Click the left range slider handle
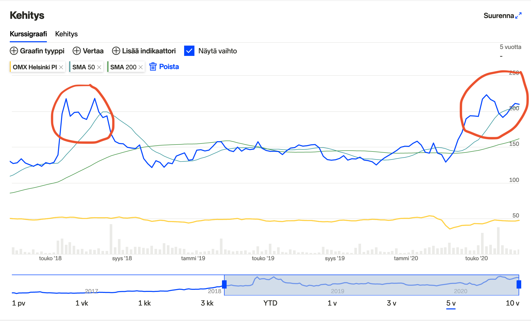Screen dimensions: 531x321 point(224,284)
